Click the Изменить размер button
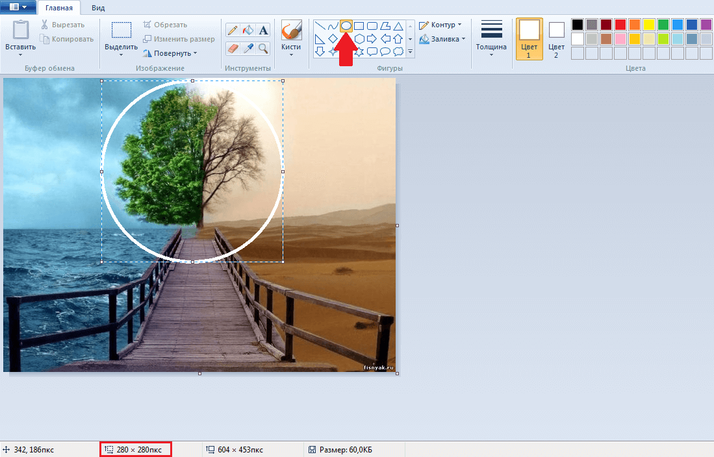 179,39
